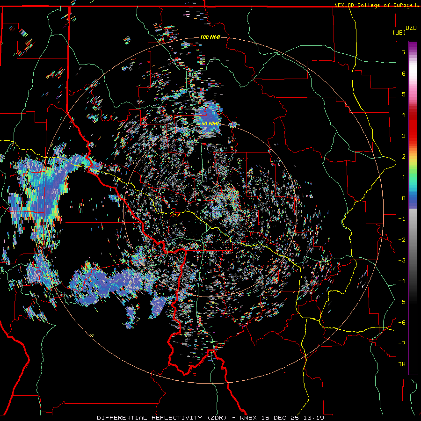Select the 2 value on the color scale

pos(404,157)
